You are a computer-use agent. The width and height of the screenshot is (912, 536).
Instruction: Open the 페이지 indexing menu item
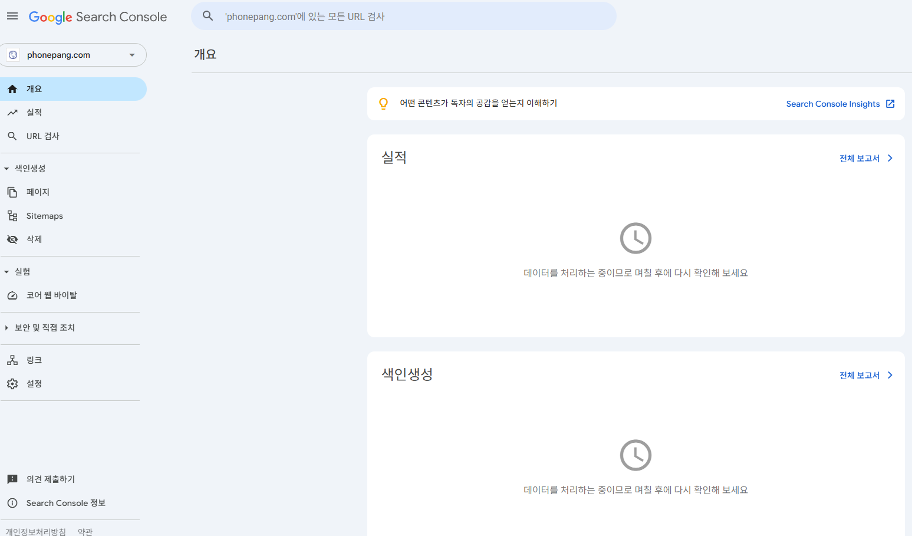[73, 192]
